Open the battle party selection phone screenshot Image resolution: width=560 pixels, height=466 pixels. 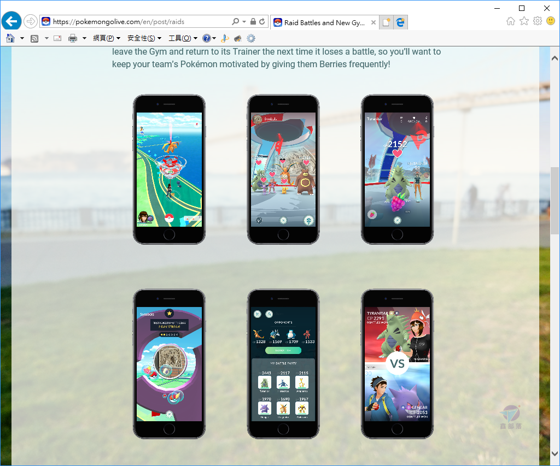click(x=283, y=364)
